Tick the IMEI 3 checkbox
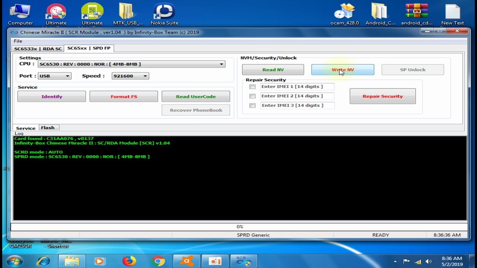477x268 pixels. click(x=252, y=105)
